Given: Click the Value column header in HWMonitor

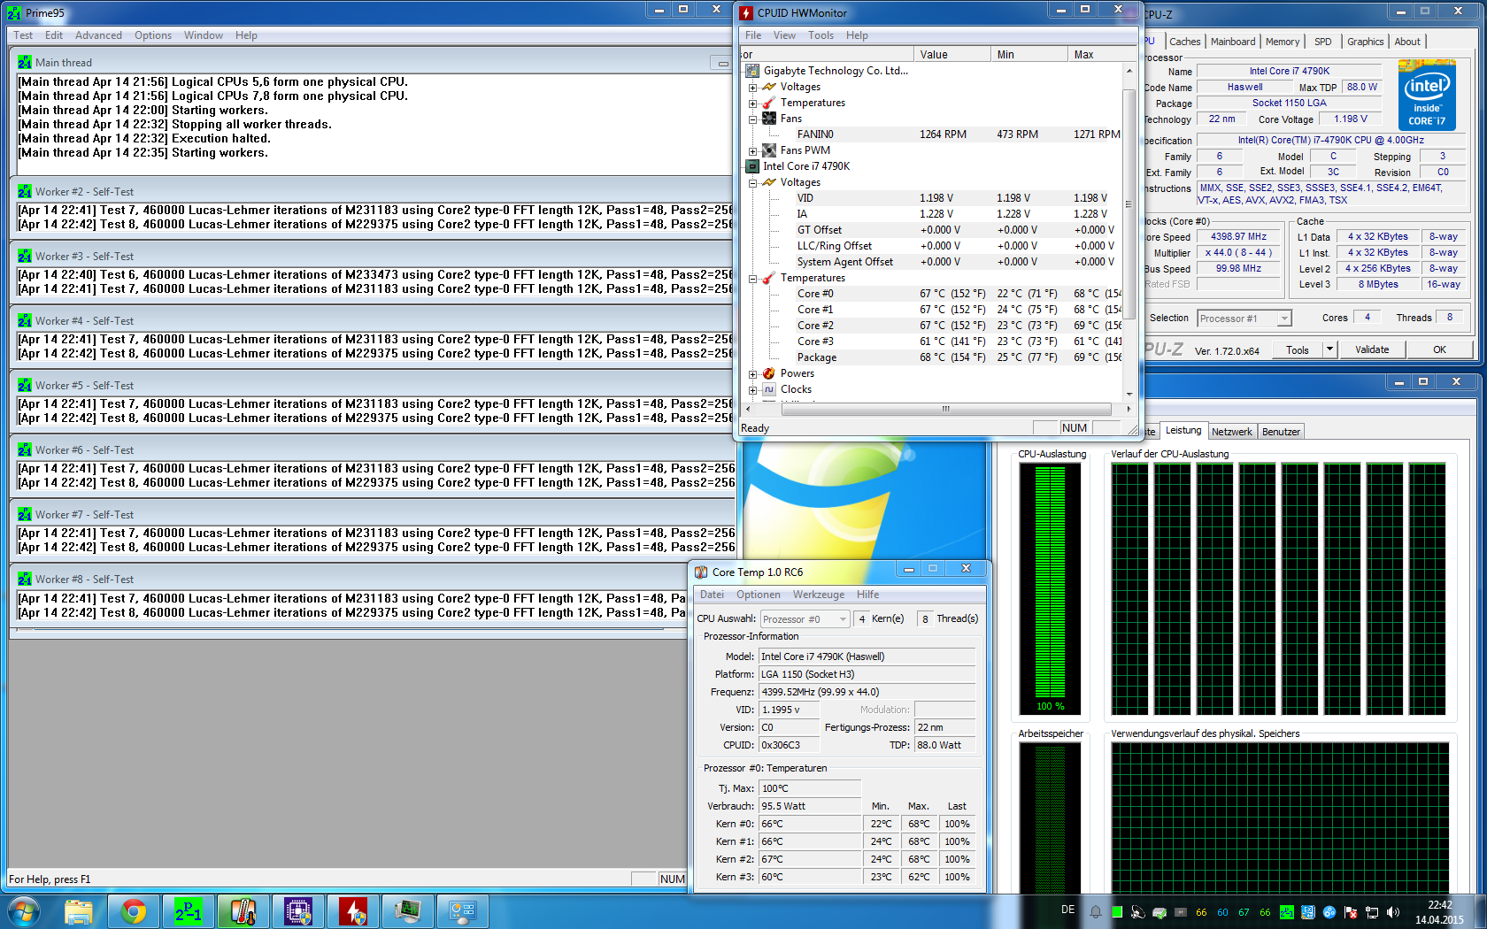Looking at the screenshot, I should point(952,54).
